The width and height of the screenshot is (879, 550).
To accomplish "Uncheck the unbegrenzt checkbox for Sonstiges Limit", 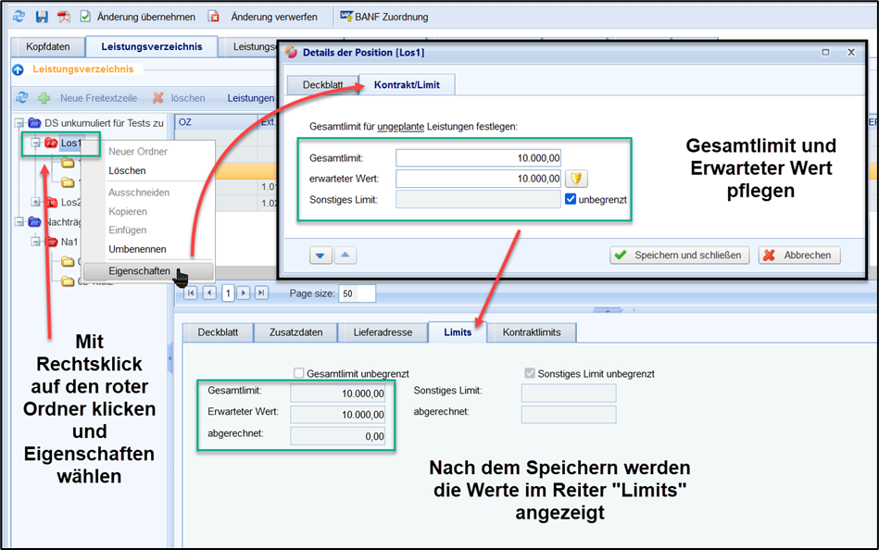I will tap(571, 199).
